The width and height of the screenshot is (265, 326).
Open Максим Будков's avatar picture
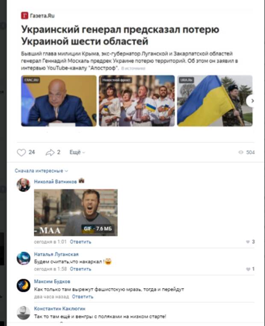(24, 285)
